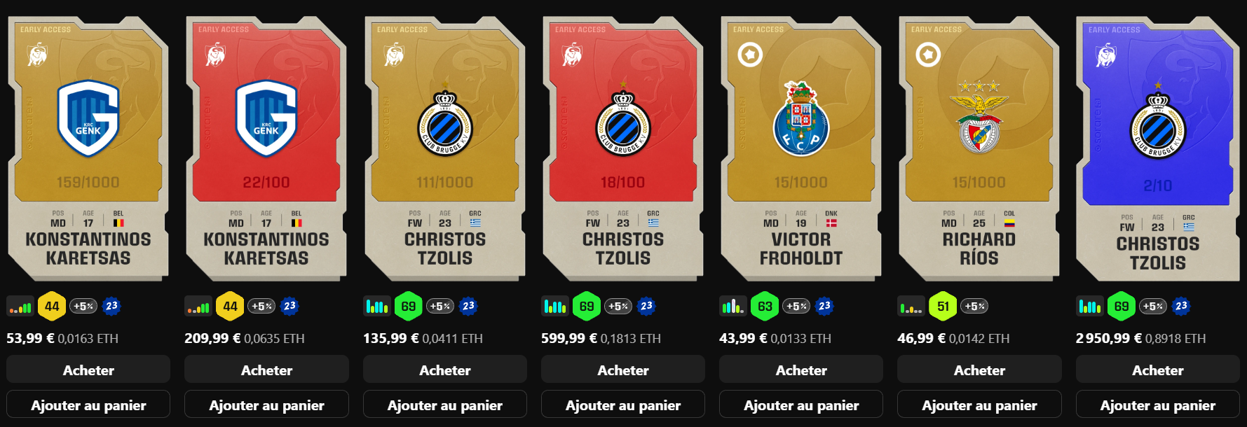The image size is (1247, 427).
Task: Open the gold Victor Froholdt 15/1000 card
Action: coord(801,148)
